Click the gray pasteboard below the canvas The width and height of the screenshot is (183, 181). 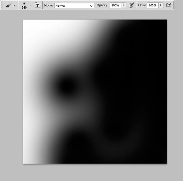(91, 172)
